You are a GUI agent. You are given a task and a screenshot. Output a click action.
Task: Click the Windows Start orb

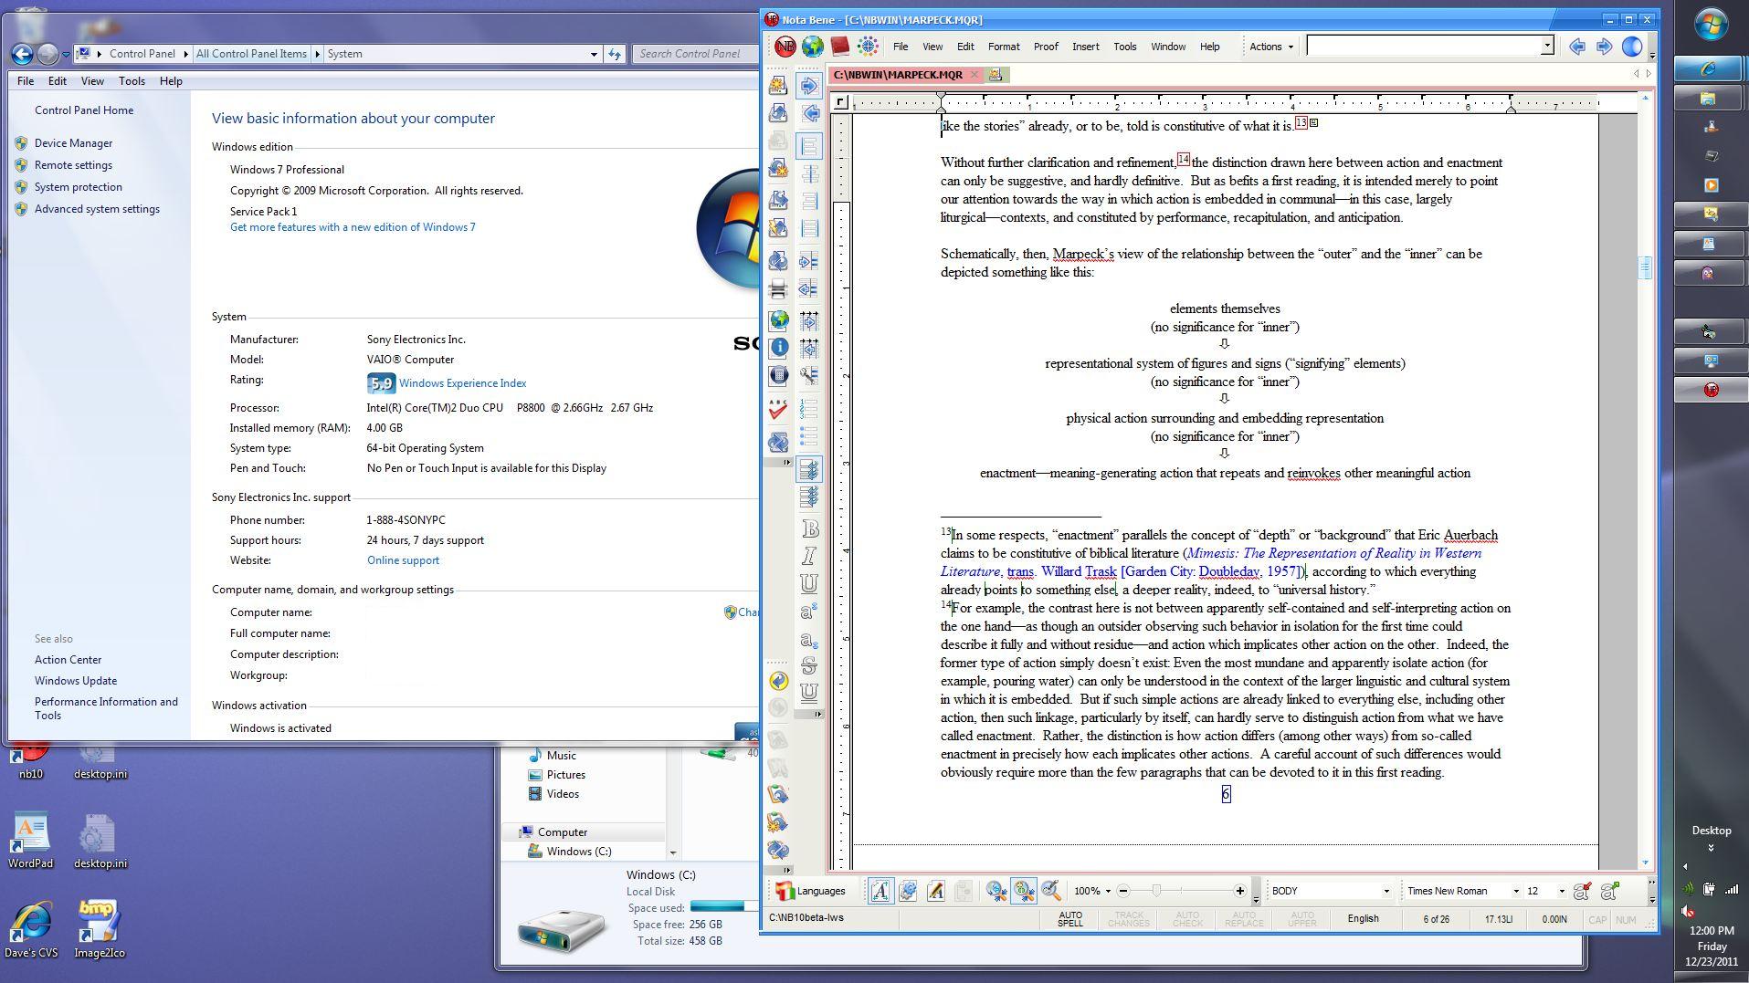point(1711,24)
